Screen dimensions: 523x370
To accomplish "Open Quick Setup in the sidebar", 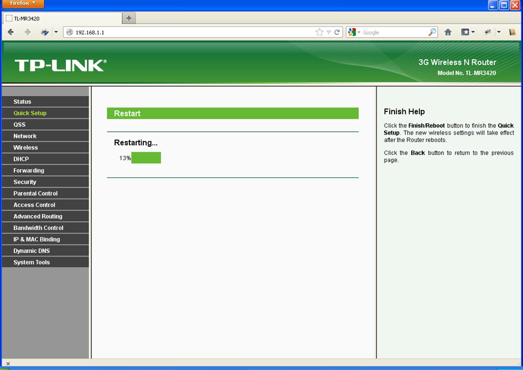I will point(45,113).
